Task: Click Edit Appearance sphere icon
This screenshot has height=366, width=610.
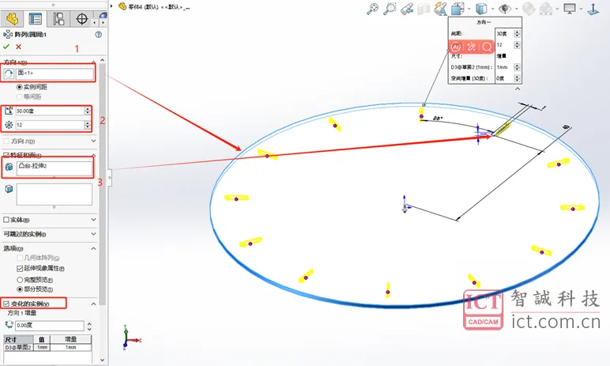Action: point(529,9)
